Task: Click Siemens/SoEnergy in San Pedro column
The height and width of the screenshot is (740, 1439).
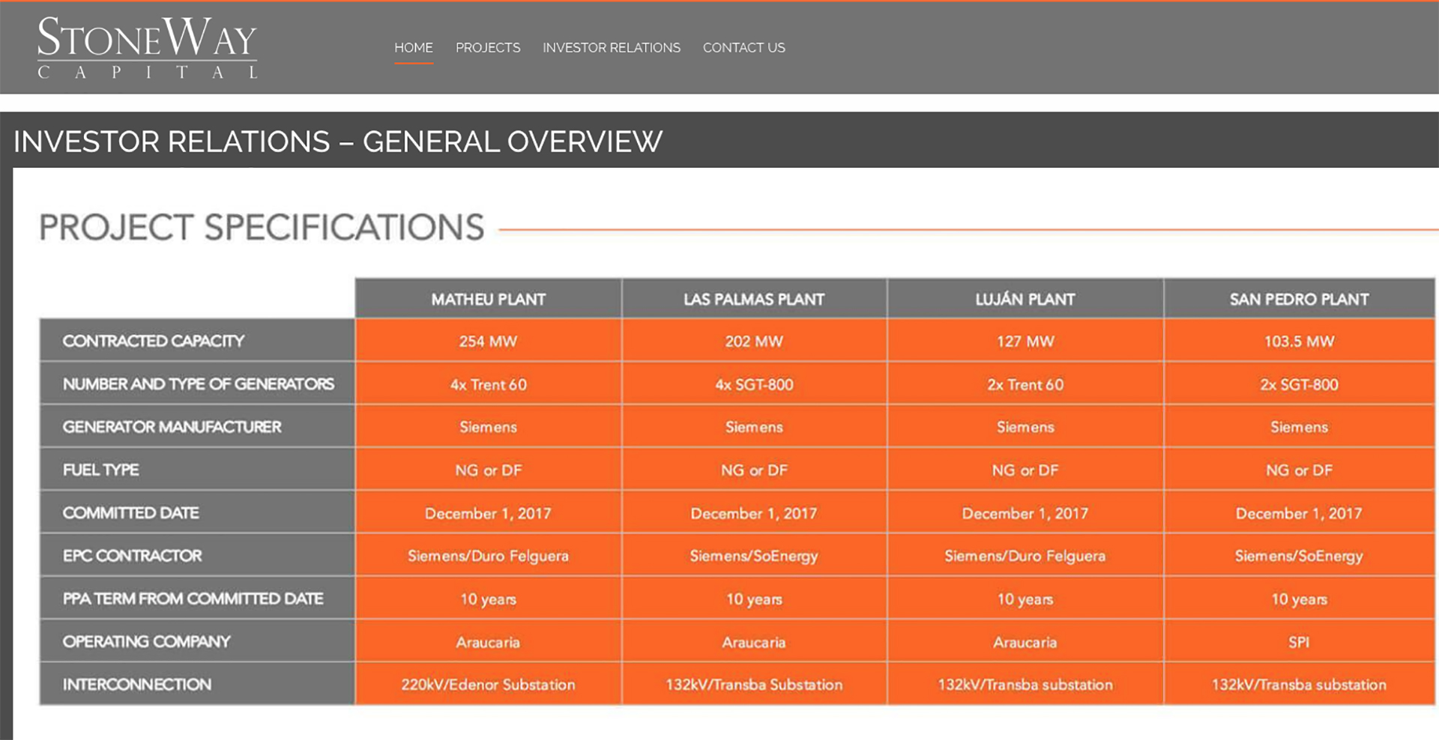Action: coord(1300,556)
